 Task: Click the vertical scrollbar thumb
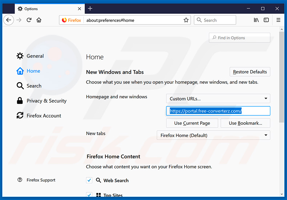282,77
